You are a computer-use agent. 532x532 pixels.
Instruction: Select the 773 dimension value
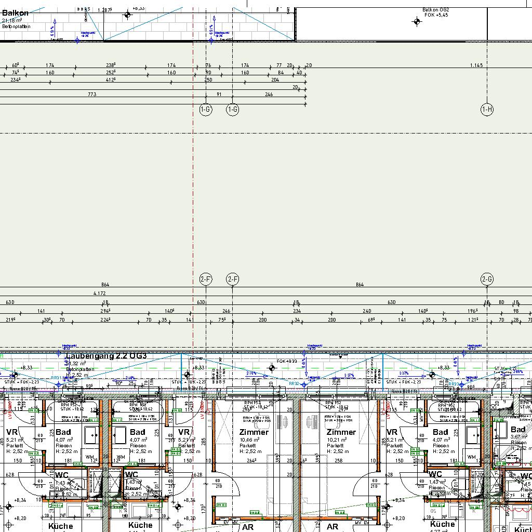tap(92, 95)
